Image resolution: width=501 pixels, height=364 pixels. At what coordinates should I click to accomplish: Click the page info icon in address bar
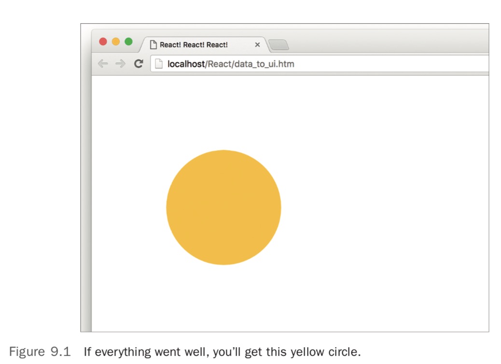pos(159,64)
